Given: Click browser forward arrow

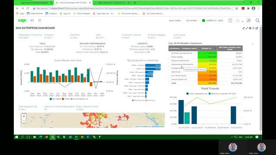Looking at the screenshot, I should click(22, 8).
